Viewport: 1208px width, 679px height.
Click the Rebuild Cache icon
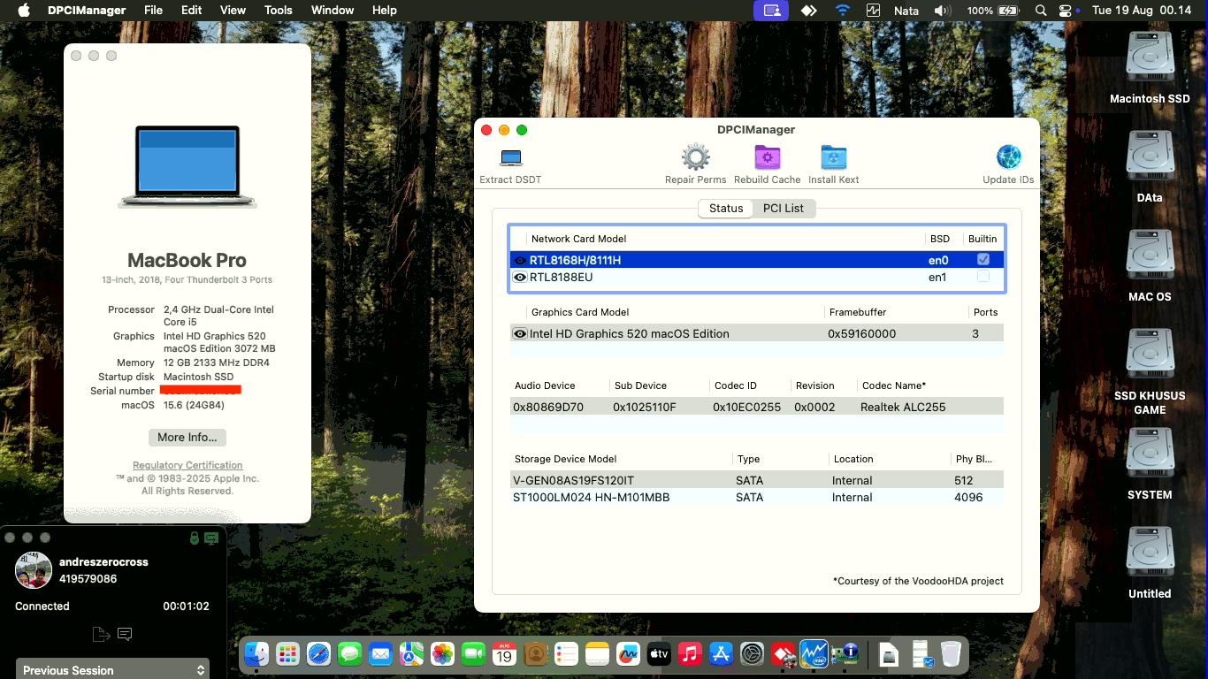point(766,156)
